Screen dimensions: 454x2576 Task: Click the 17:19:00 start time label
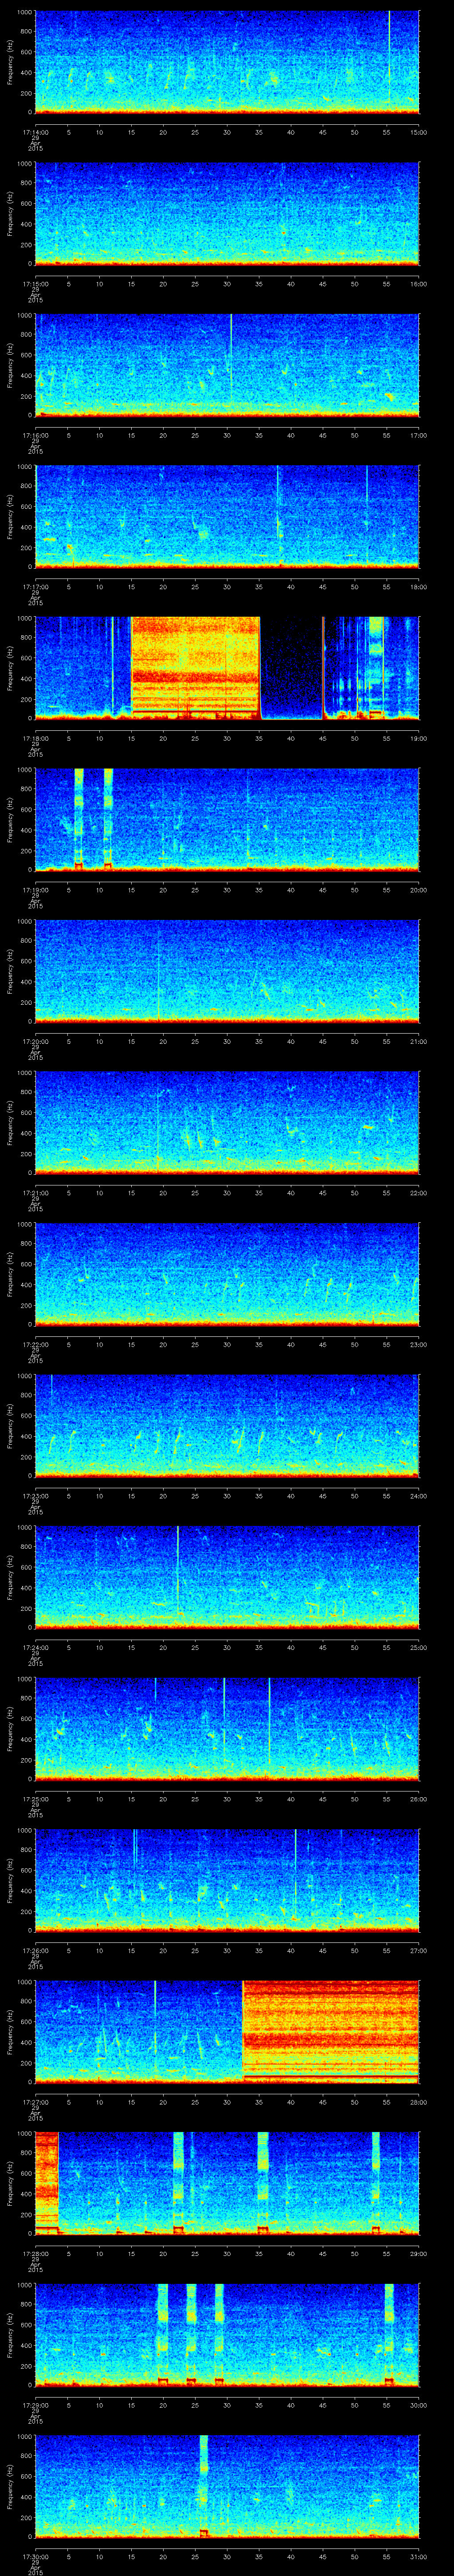coord(35,890)
